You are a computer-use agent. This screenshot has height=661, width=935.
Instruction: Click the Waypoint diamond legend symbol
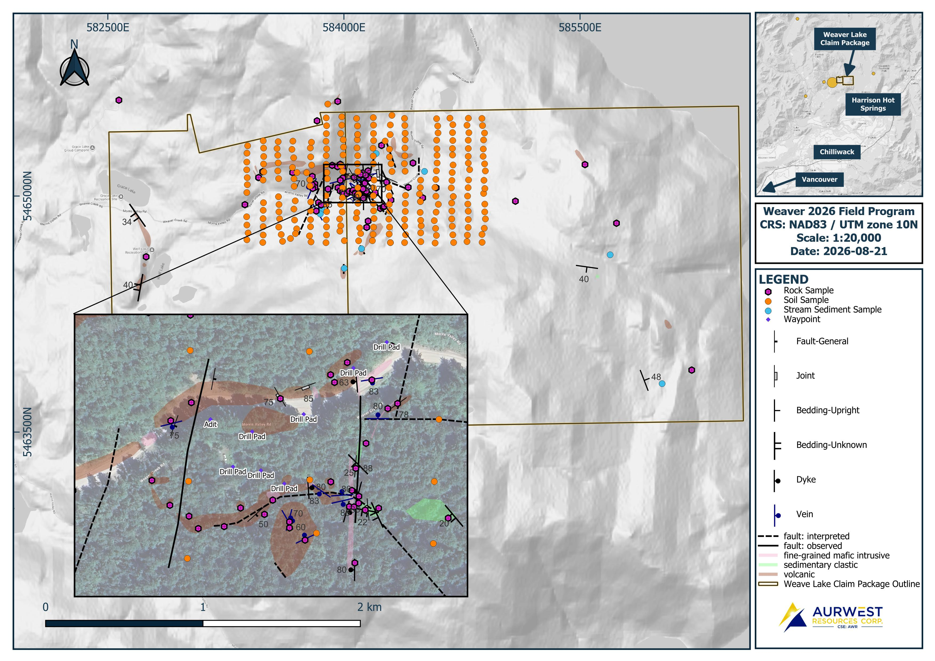[768, 320]
